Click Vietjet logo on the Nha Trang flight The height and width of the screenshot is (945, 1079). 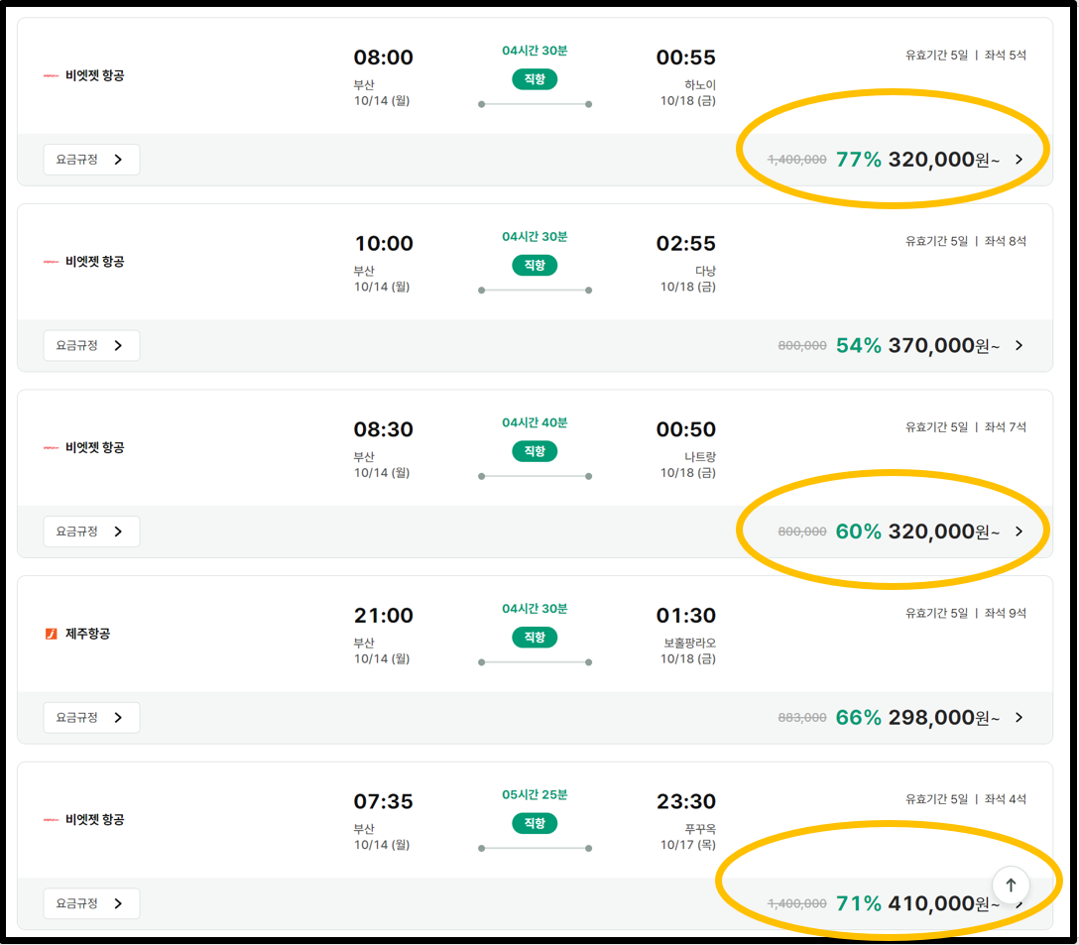(51, 447)
